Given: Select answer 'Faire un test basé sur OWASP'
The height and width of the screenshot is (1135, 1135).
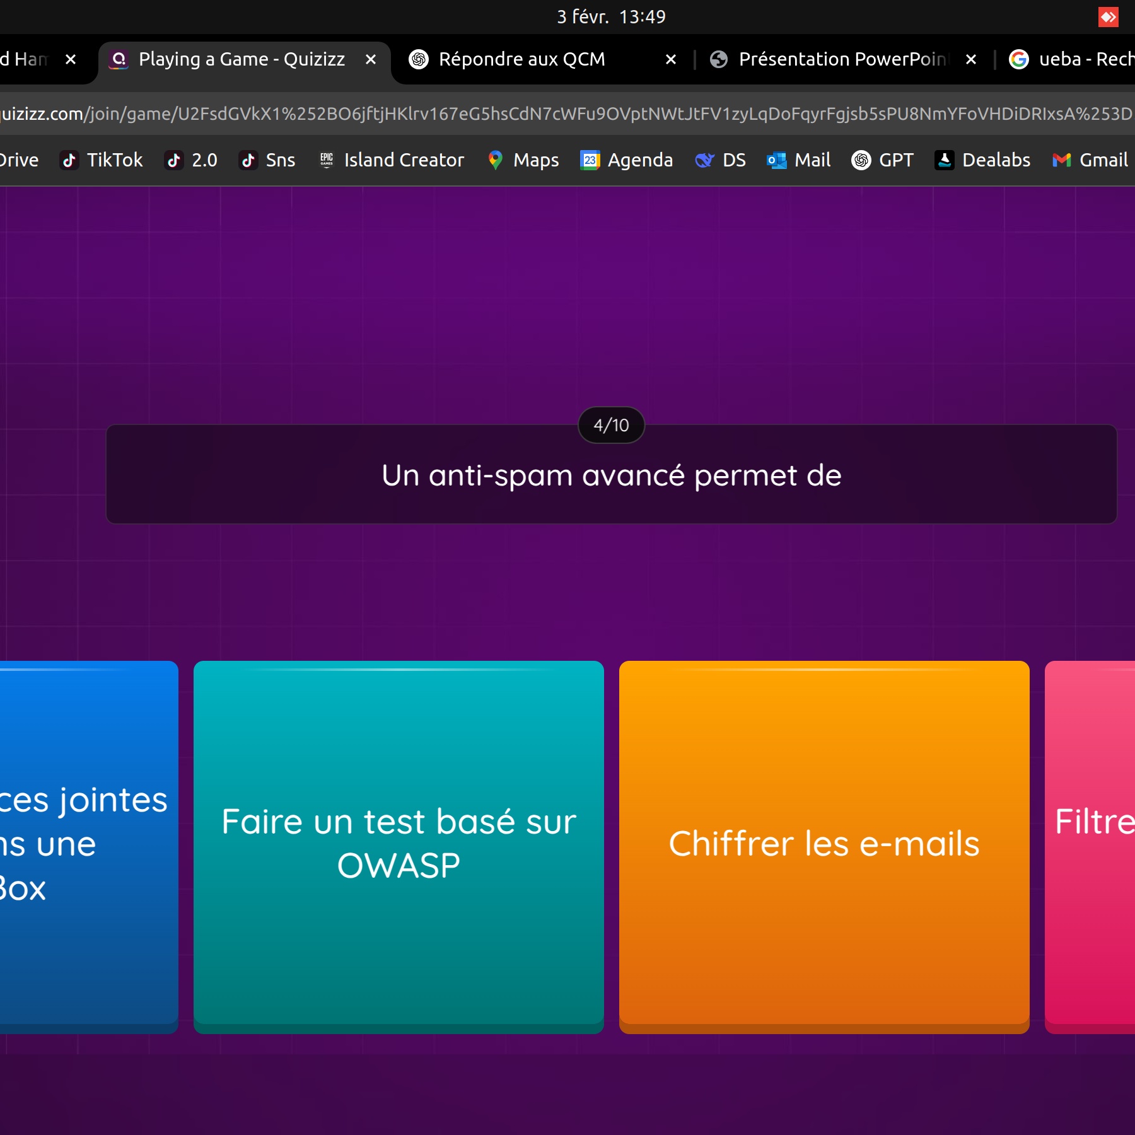Looking at the screenshot, I should (399, 845).
